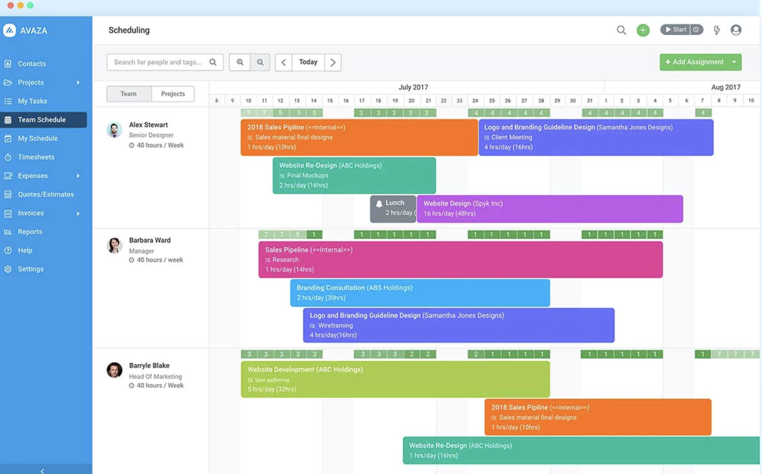
Task: Open Alex's orange 2018 Sales Pipline assignment
Action: tap(359, 137)
